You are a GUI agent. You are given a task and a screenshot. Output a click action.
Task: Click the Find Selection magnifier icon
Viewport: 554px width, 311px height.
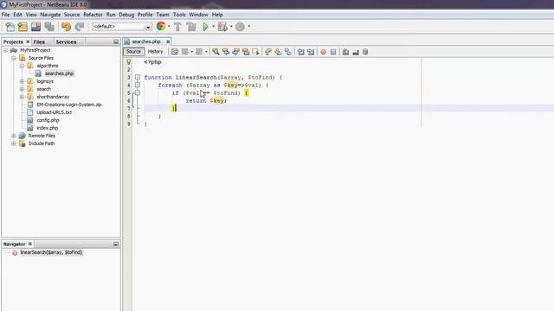point(216,52)
